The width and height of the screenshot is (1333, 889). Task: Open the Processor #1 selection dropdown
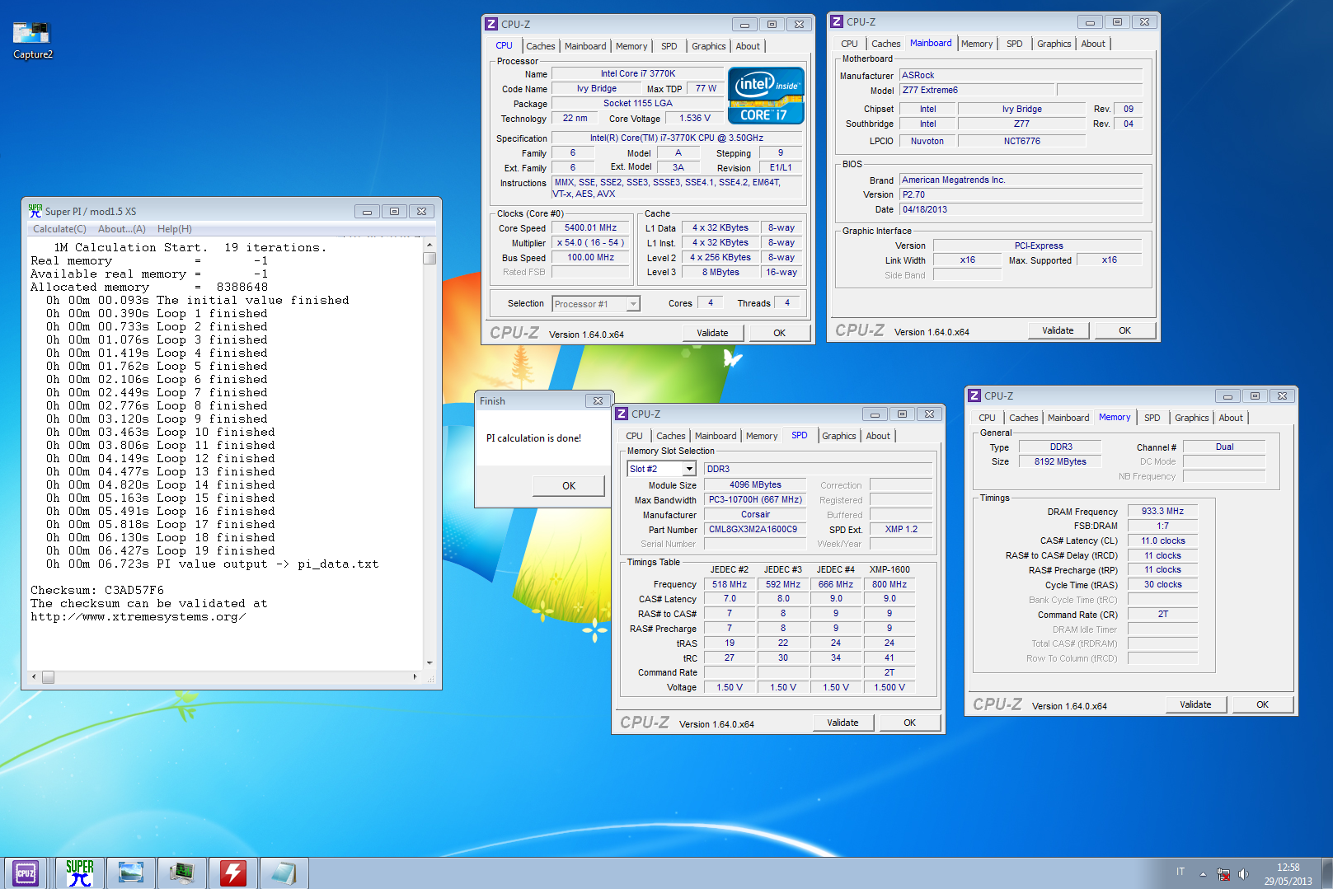pos(632,304)
